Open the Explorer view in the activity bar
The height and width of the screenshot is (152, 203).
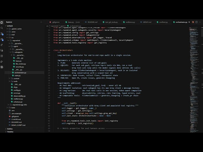coord(2,22)
